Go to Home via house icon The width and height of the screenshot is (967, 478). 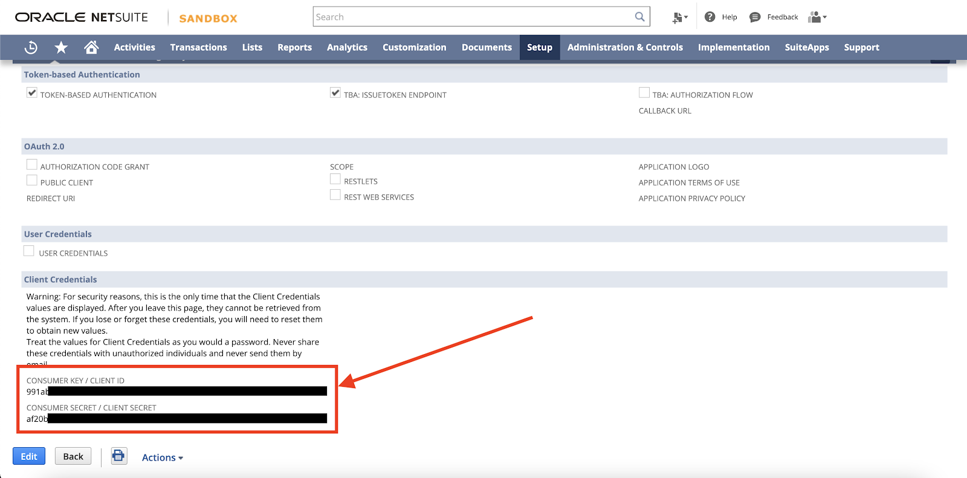pos(91,47)
